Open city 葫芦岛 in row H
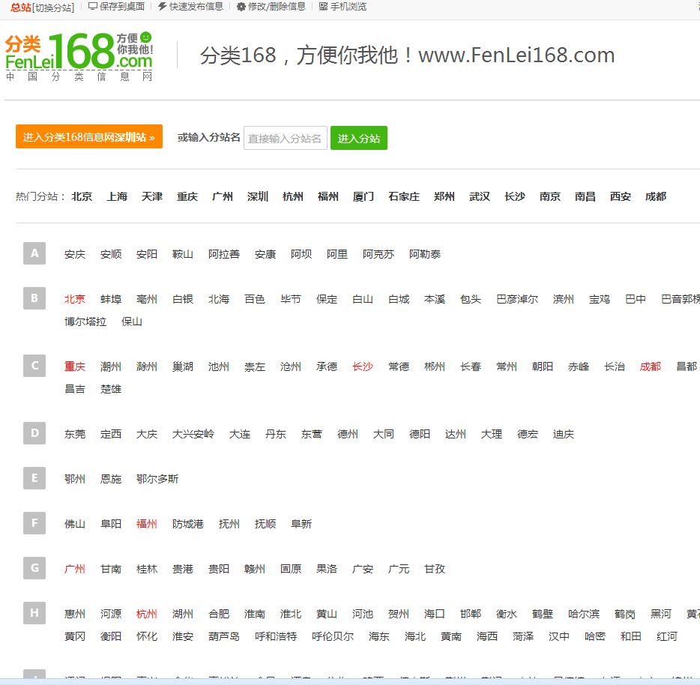Viewport: 700px width, 685px height. (x=224, y=636)
